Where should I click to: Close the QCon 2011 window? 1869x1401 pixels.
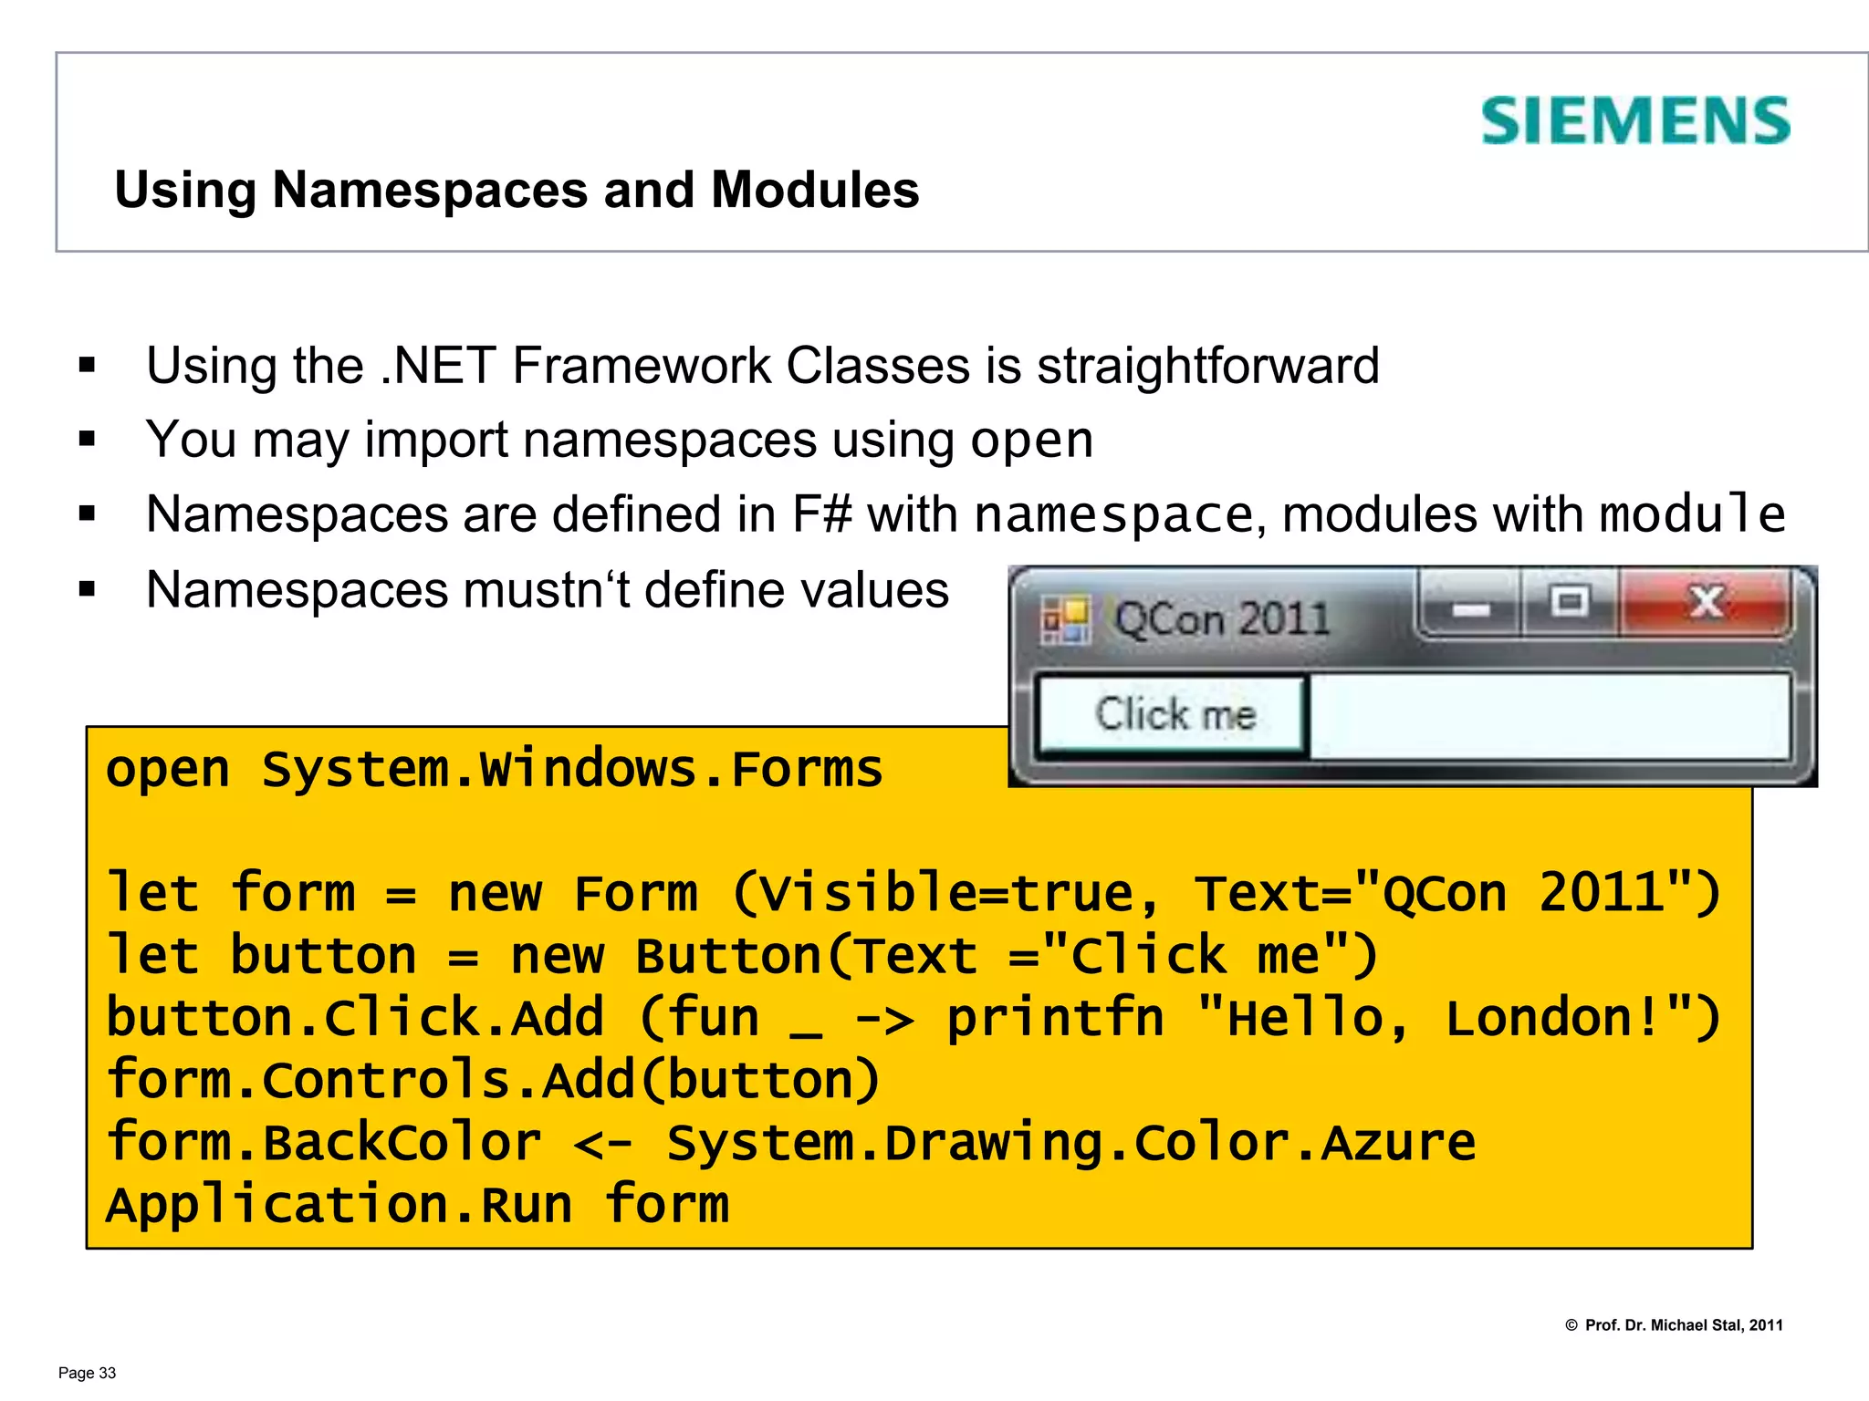(1705, 603)
